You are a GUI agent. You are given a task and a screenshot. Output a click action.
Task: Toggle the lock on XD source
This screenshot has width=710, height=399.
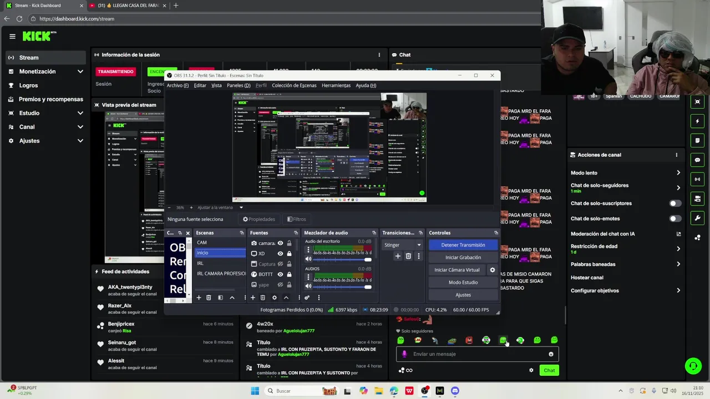point(289,254)
